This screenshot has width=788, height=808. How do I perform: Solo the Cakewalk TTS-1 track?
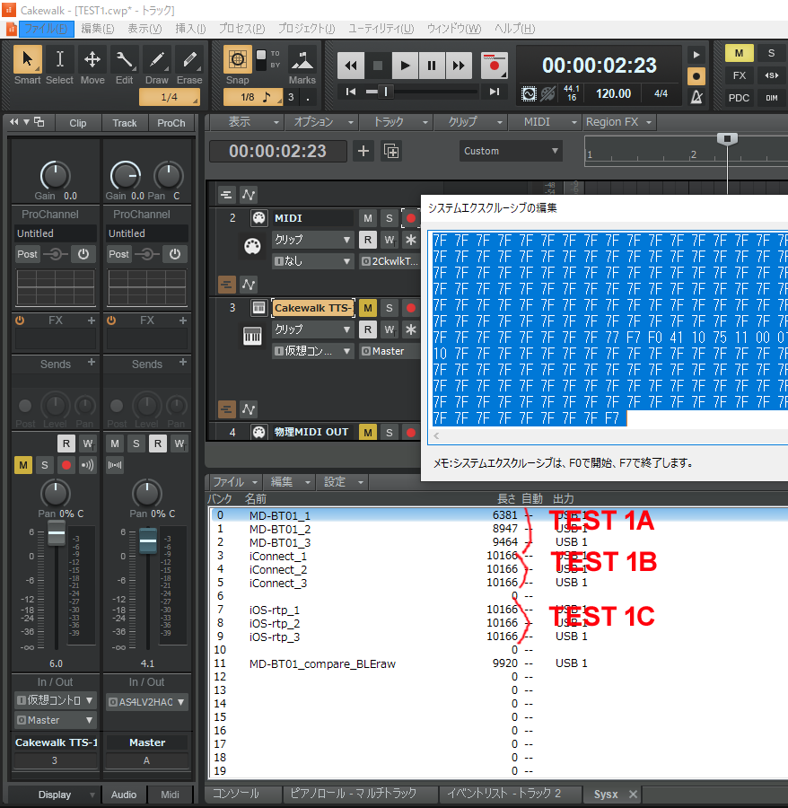coord(390,308)
